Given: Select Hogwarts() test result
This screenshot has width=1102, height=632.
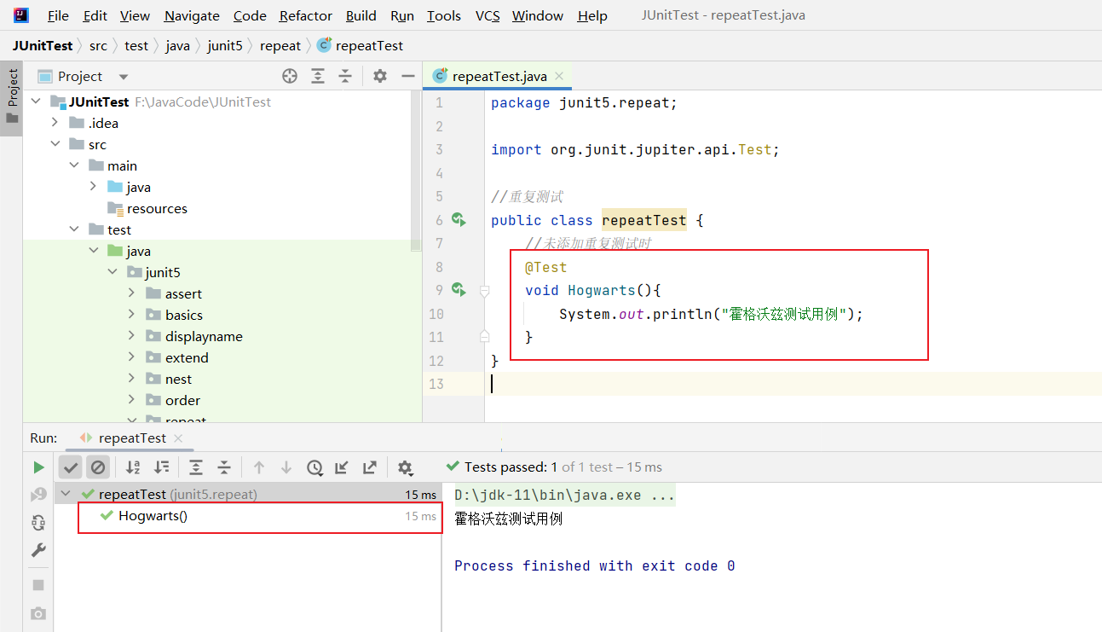Looking at the screenshot, I should point(153,515).
